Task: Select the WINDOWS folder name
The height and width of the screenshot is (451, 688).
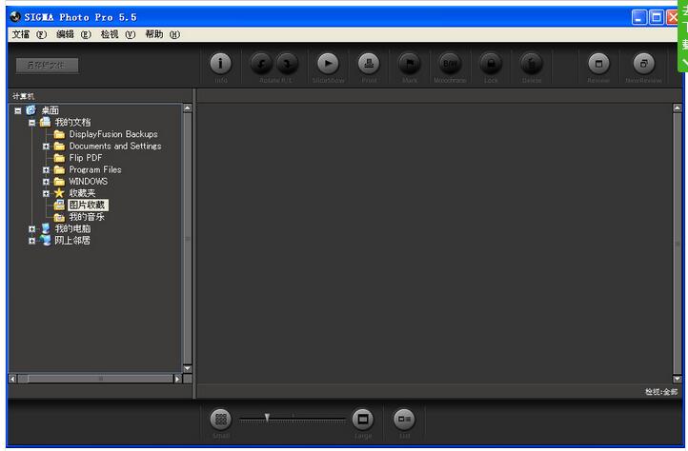Action: pos(89,182)
